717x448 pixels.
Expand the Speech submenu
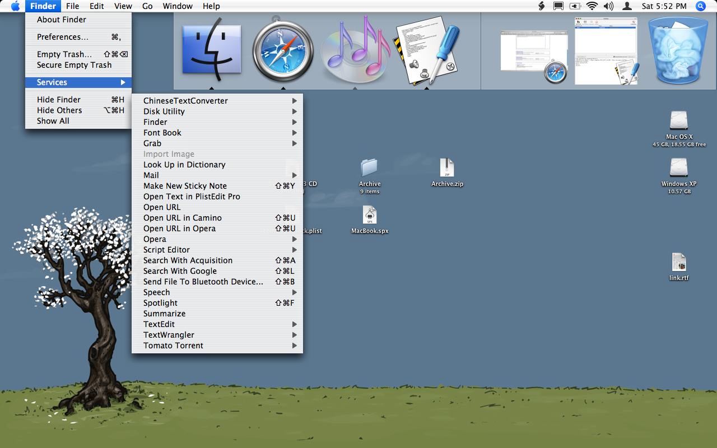[217, 292]
